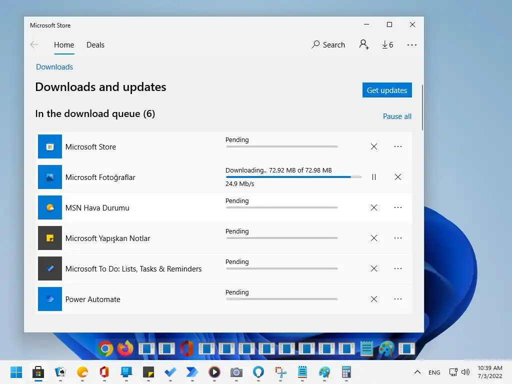
Task: Open the volume speaker icon in tray
Action: point(465,372)
